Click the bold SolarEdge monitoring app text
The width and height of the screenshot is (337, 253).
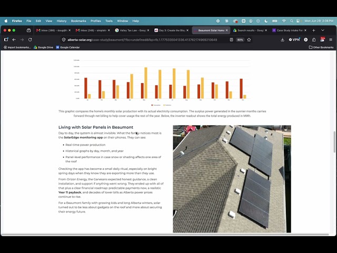(83, 138)
